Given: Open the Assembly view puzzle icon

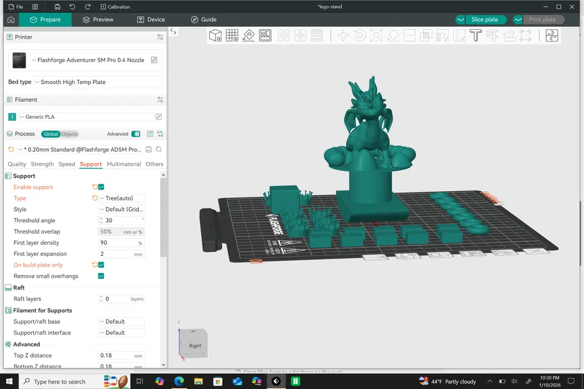Looking at the screenshot, I should coord(552,35).
